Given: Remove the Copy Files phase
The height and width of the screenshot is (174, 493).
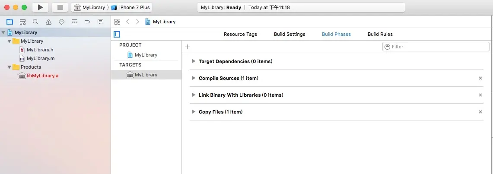Looking at the screenshot, I should (480, 112).
